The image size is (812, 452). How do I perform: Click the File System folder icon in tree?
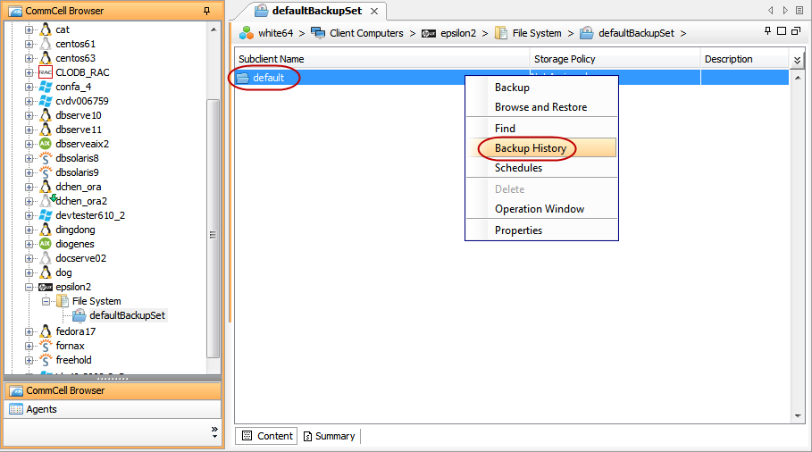point(63,301)
